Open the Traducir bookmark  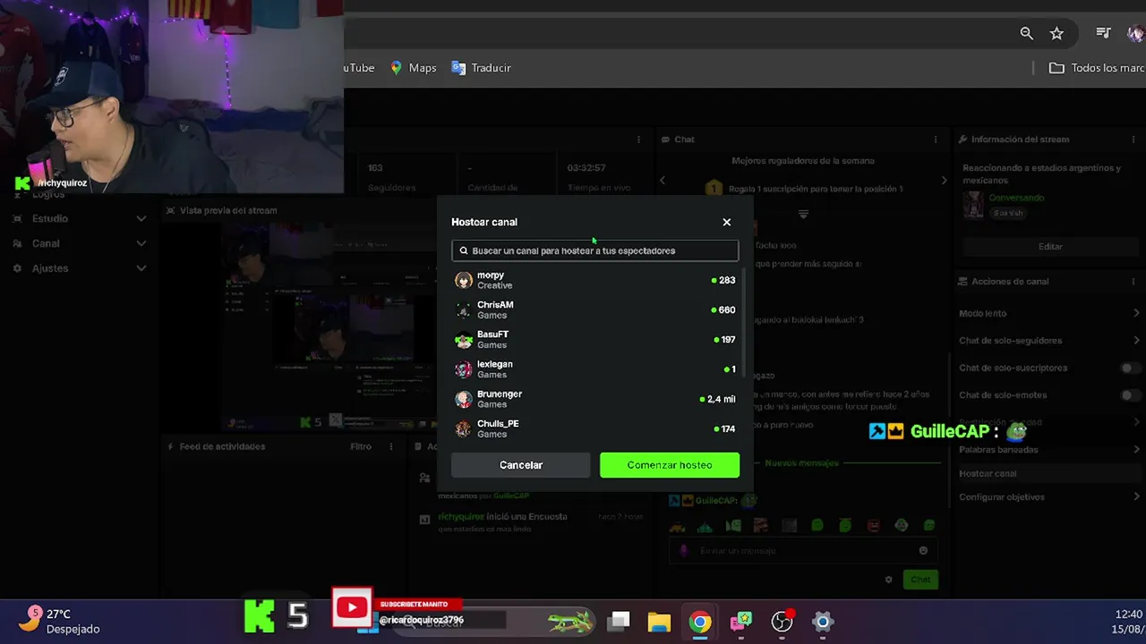(481, 68)
